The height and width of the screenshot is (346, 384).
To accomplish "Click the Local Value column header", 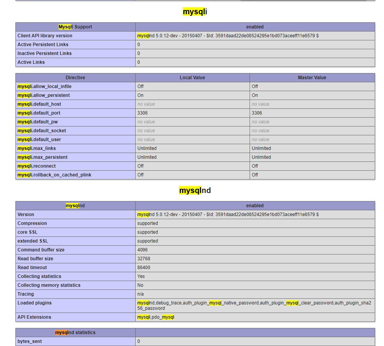I will tap(192, 78).
